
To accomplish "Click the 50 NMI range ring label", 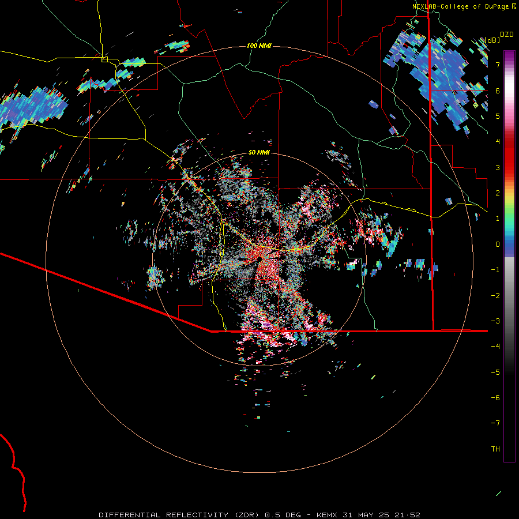I will click(x=259, y=153).
